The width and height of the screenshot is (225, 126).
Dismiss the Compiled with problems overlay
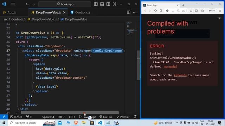click(x=219, y=18)
